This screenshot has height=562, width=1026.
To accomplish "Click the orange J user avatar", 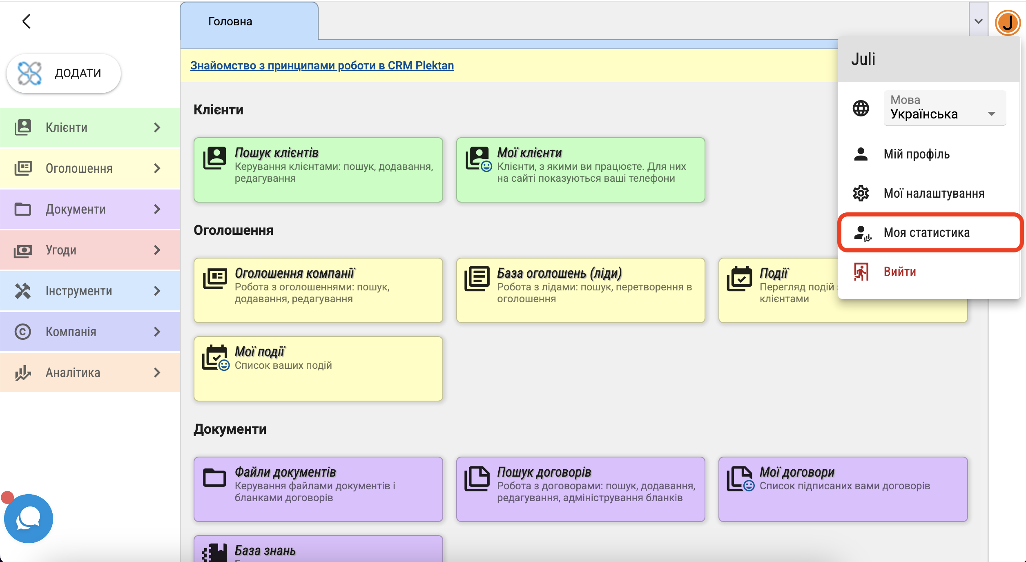I will [1007, 22].
